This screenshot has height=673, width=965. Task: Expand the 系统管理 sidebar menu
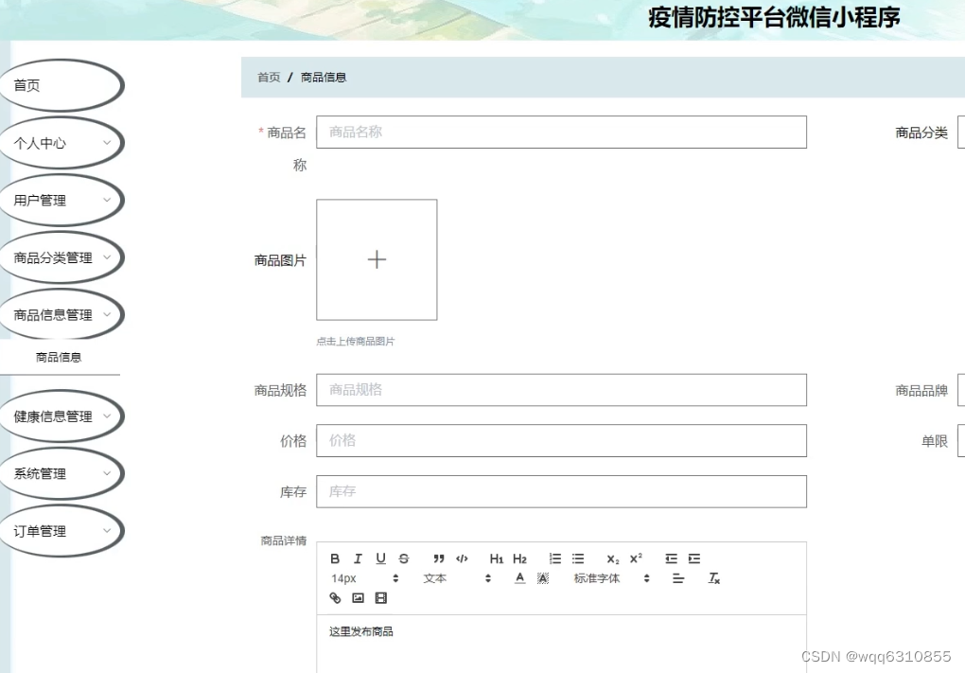coord(61,473)
